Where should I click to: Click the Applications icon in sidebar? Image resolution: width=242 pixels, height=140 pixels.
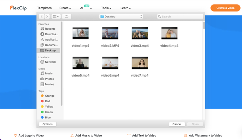pyautogui.click(x=42, y=39)
